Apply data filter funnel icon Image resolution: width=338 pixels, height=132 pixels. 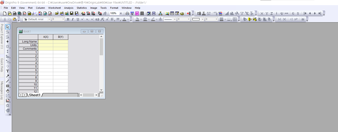[242, 13]
